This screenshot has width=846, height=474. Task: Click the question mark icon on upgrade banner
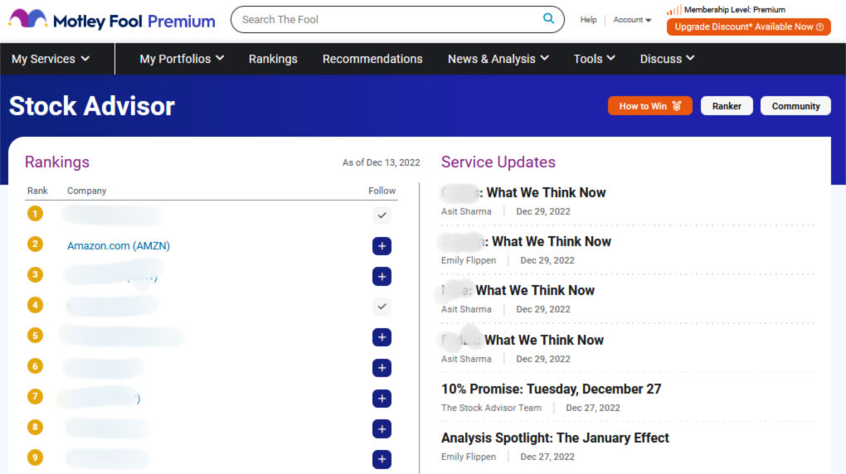point(819,27)
